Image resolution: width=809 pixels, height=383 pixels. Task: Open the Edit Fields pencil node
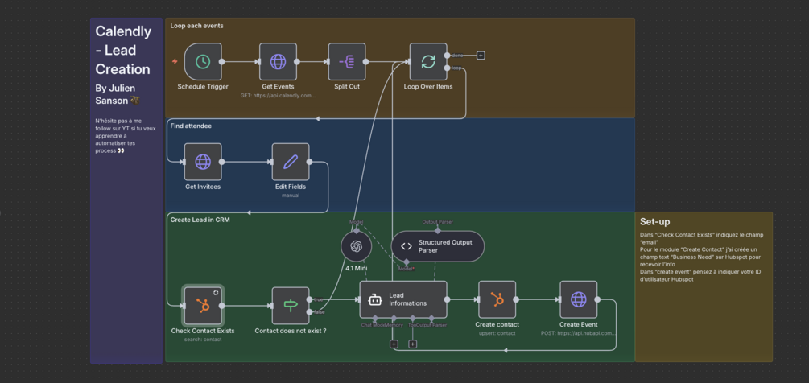(x=291, y=162)
